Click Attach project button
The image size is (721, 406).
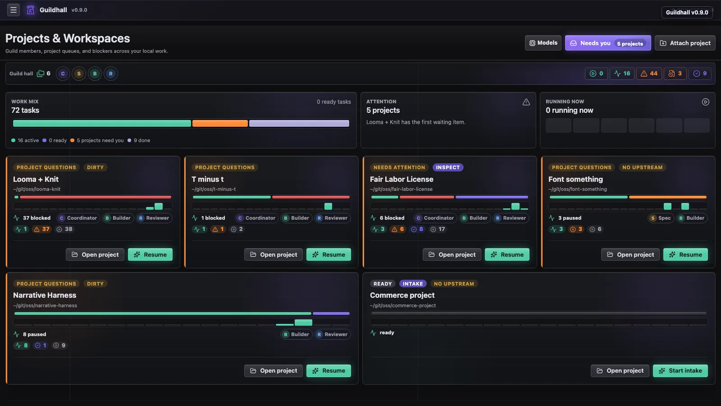coord(685,43)
